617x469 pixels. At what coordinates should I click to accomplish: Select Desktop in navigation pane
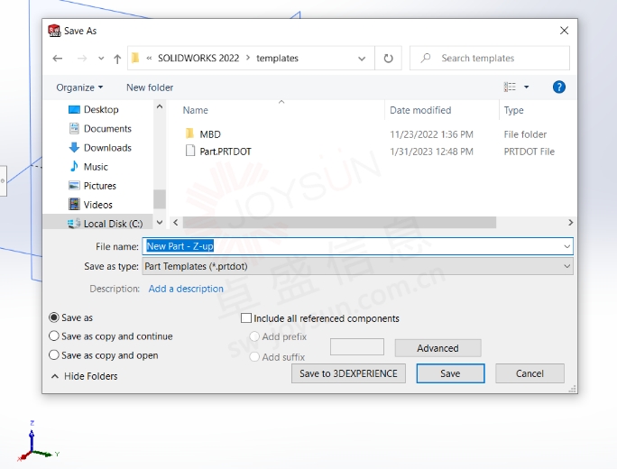[101, 109]
